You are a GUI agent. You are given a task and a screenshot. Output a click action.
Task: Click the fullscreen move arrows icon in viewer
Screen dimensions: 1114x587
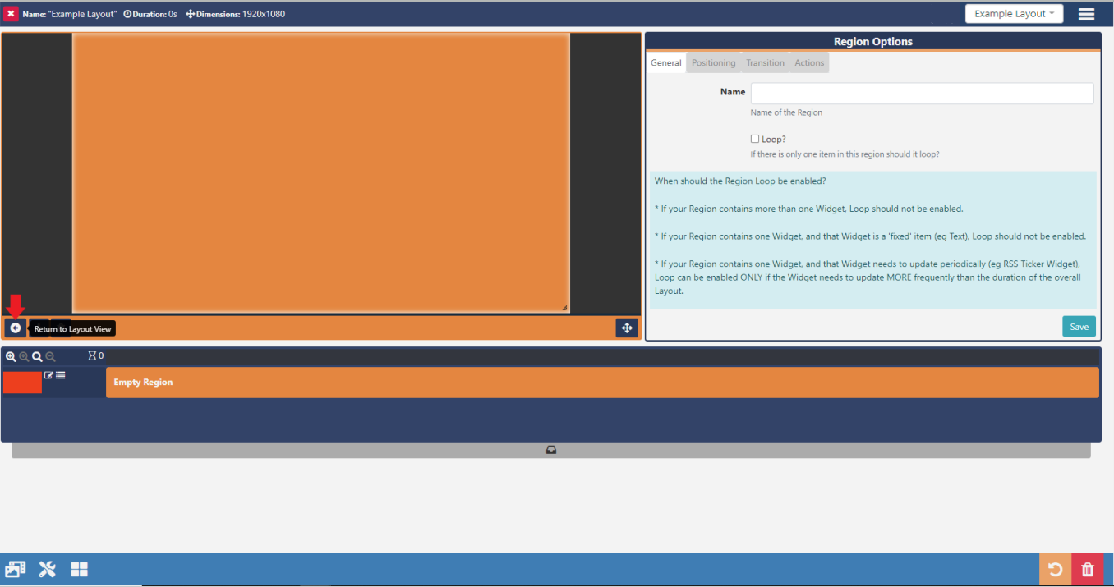pos(627,328)
